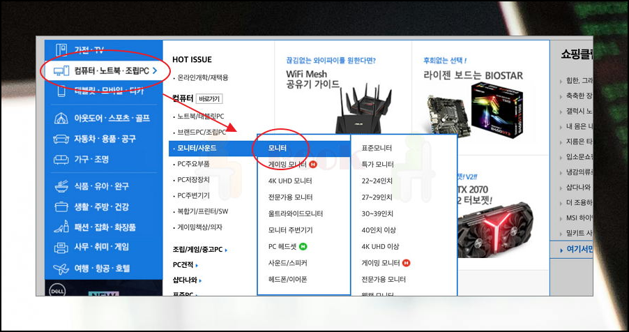Click the car icon for 자동차·용품·공구
Screen dimensions: 629x332
coord(61,139)
